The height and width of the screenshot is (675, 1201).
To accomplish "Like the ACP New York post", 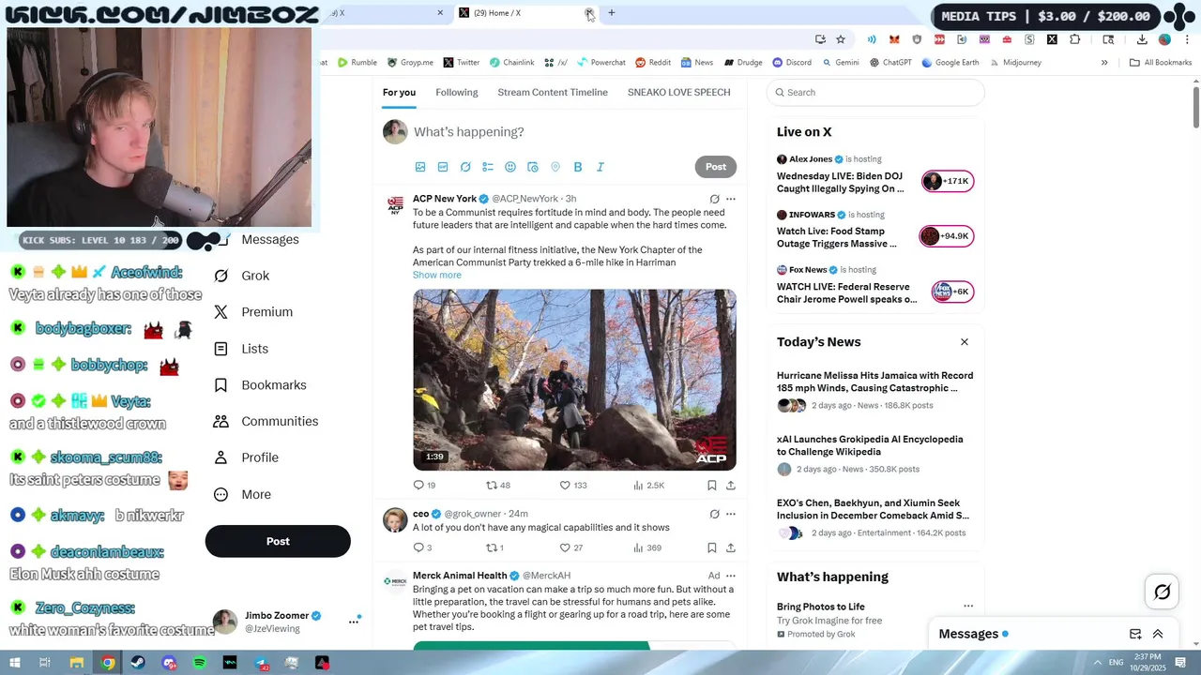I will [572, 485].
